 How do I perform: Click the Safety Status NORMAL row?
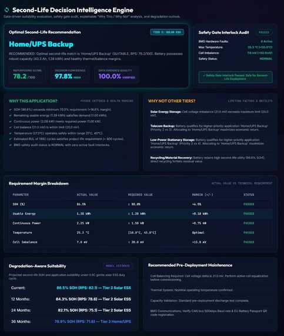coord(235,59)
